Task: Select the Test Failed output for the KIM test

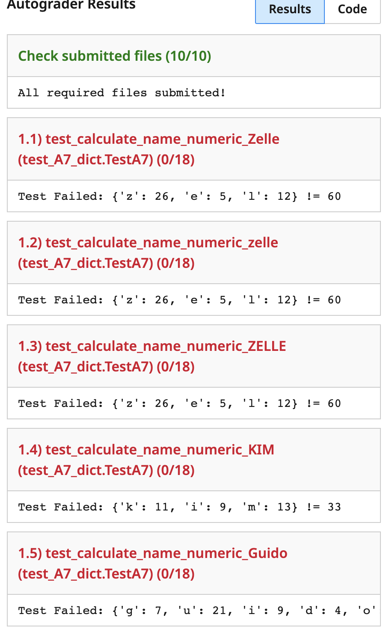Action: (179, 507)
